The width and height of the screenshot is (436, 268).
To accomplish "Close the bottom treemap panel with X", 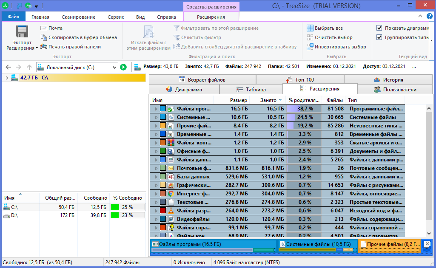I will 427,244.
